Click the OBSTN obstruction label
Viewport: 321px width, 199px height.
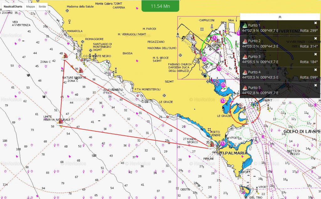point(185,190)
